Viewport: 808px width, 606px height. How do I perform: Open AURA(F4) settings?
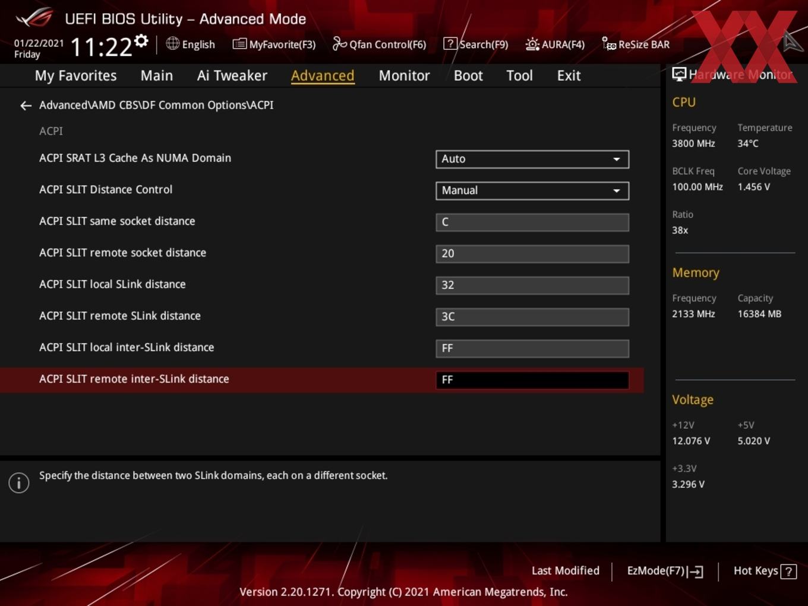click(555, 44)
